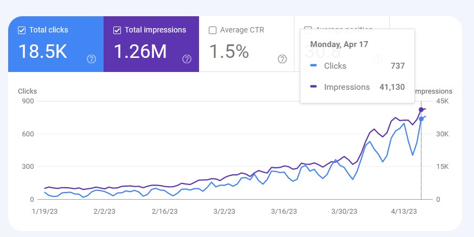This screenshot has width=474, height=237.
Task: Select the Total clicks 18.5K value
Action: coord(43,51)
